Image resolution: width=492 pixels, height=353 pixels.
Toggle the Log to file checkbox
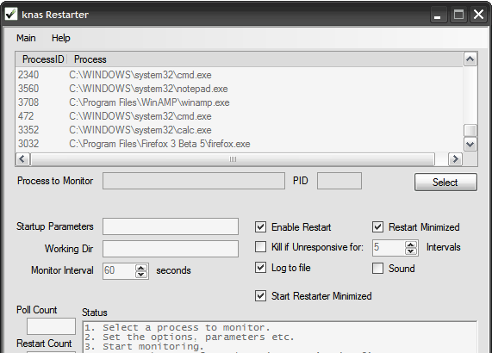pos(260,268)
